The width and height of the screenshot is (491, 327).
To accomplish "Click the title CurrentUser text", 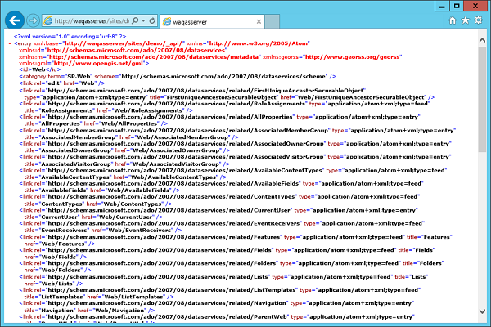I will tap(52, 217).
